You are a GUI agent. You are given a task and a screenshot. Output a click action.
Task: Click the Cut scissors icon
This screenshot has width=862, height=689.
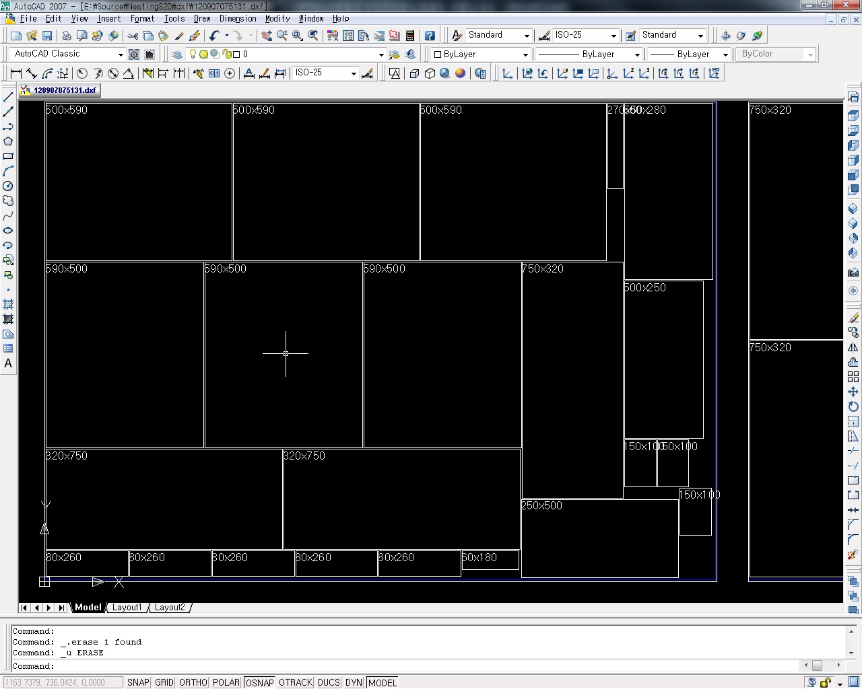(x=133, y=36)
